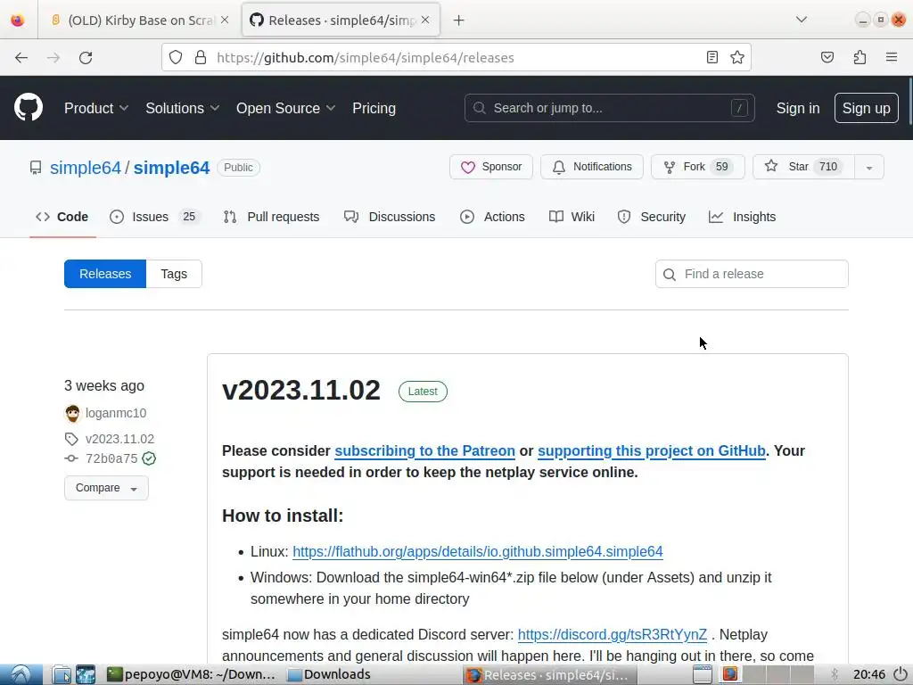This screenshot has width=913, height=685.
Task: Click loganmc10 avatar image
Action: tap(73, 414)
